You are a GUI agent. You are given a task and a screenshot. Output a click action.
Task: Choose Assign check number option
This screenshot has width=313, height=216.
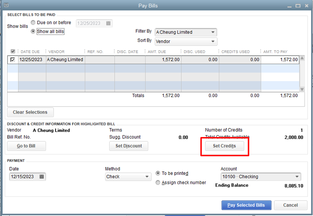[x=158, y=182]
